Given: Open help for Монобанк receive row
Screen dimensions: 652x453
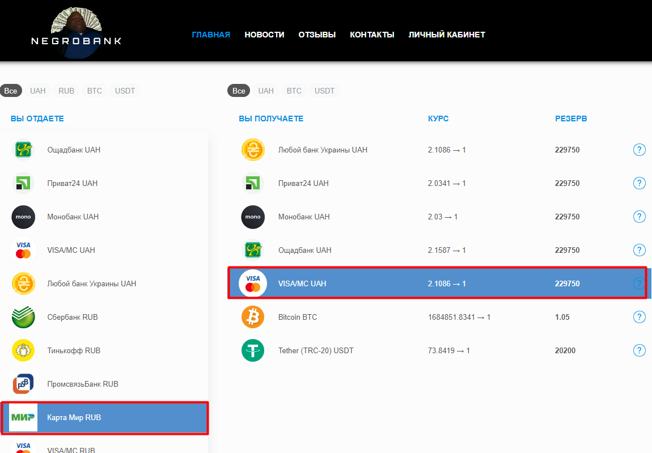Looking at the screenshot, I should pos(639,217).
